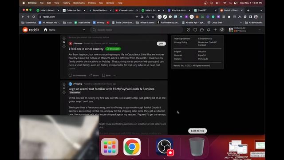Switch language to English
This screenshot has width=284, height=160.
[x=177, y=52]
